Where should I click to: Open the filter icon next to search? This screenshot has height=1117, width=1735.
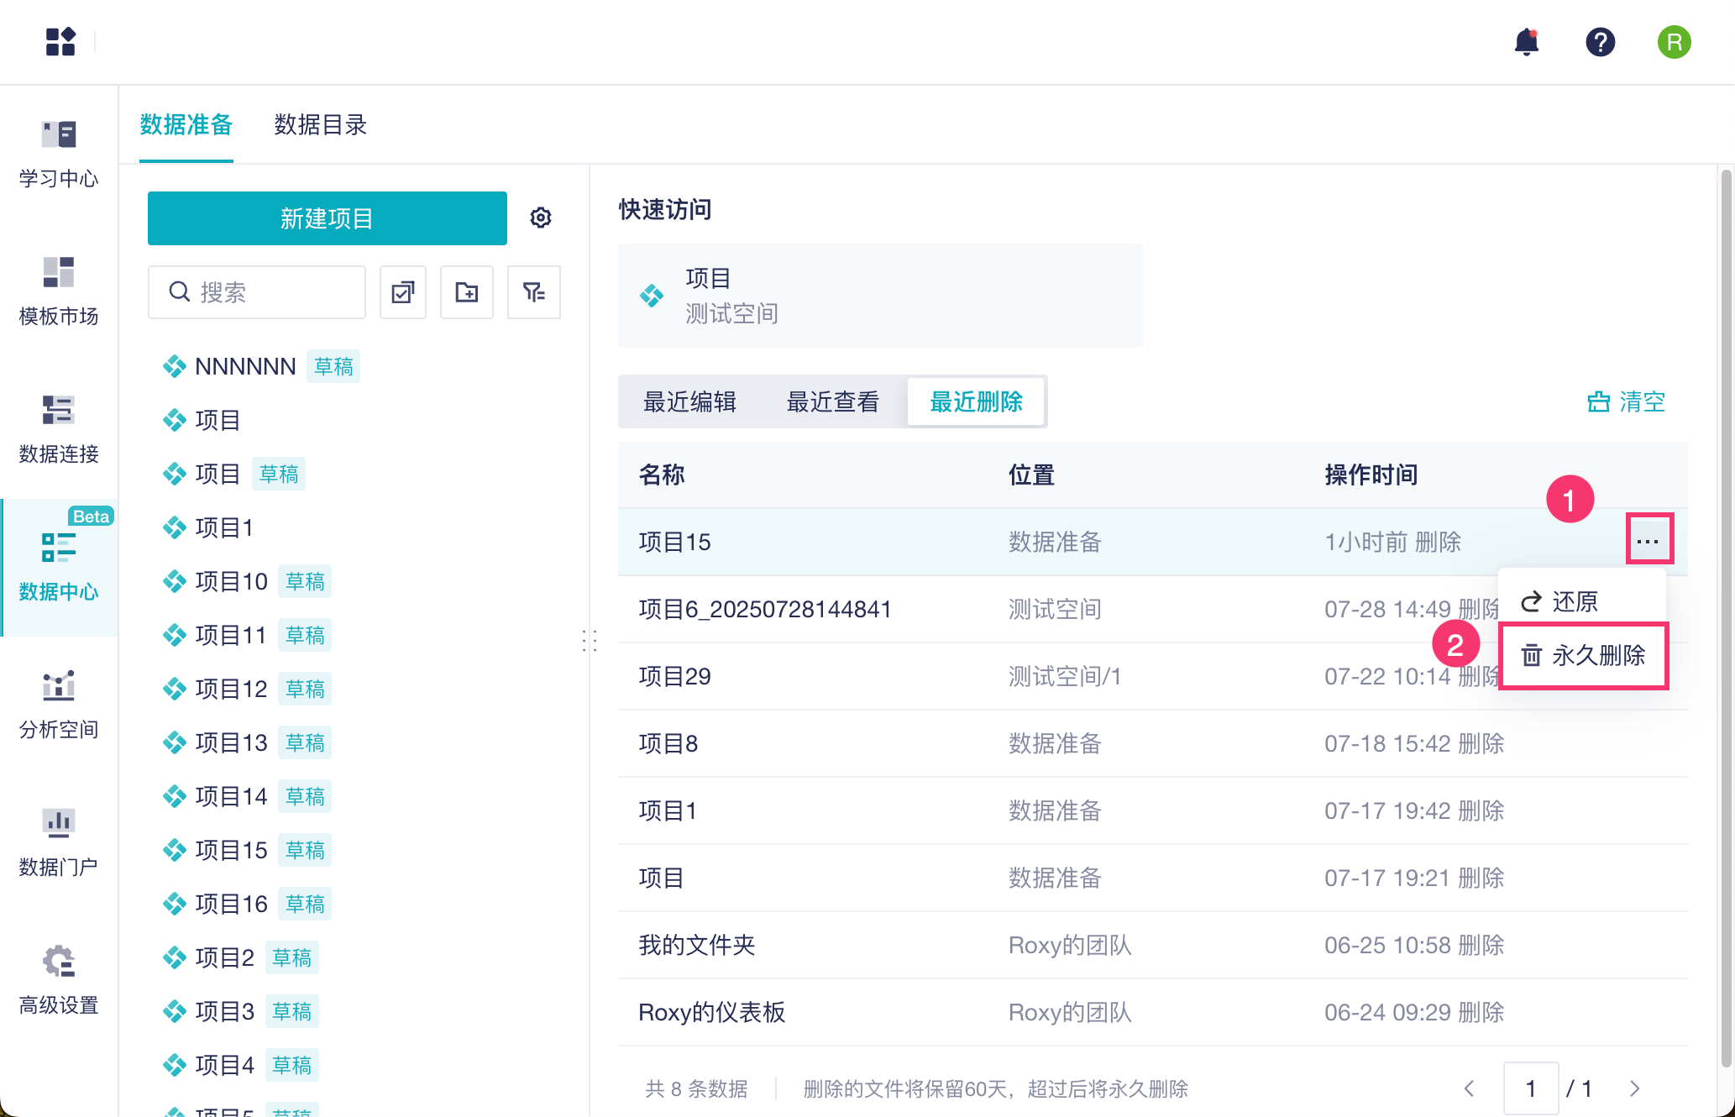click(534, 292)
